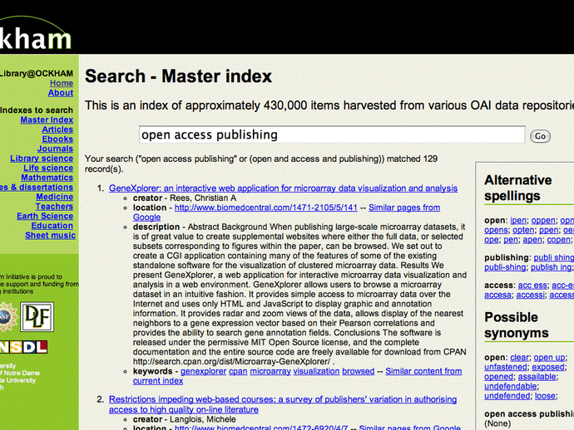Open the About link
The image size is (574, 430).
tap(61, 93)
